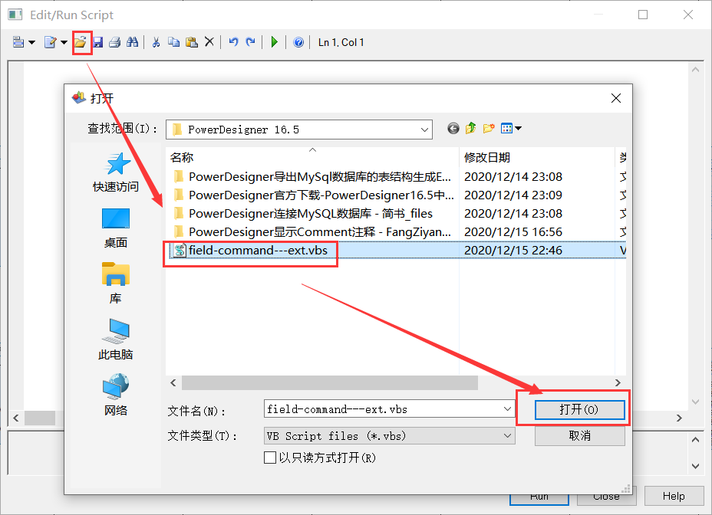Enable the 以只读方式打开 checkbox

[x=270, y=458]
